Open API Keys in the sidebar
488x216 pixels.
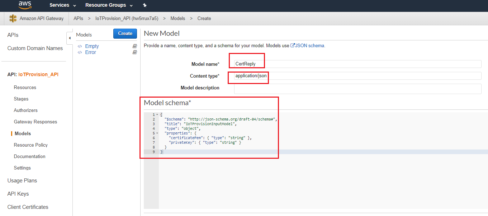pyautogui.click(x=18, y=194)
